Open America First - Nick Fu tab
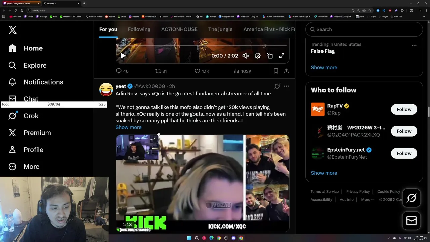430x242 pixels. pyautogui.click(x=269, y=29)
